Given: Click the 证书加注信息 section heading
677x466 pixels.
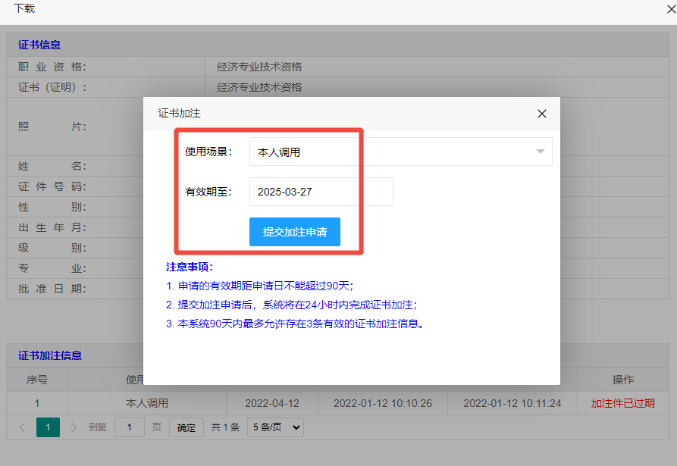Looking at the screenshot, I should click(x=50, y=355).
